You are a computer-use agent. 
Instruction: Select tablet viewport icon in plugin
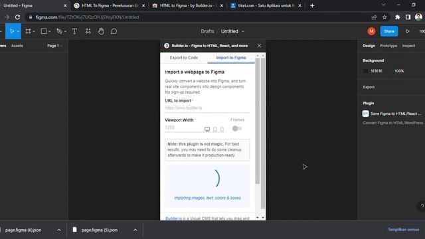(215, 129)
